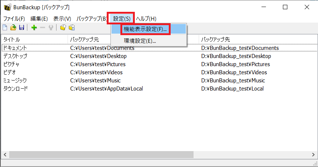Select the ピクチャ row title
The image size is (318, 167).
[x=11, y=64]
